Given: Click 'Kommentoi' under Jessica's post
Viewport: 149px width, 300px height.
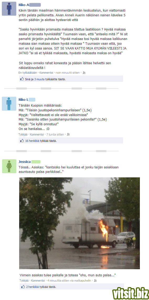Looking at the screenshot, I should coord(38,281).
